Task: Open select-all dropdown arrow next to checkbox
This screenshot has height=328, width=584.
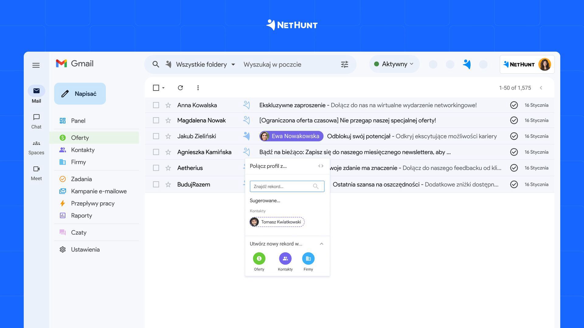Action: [163, 88]
